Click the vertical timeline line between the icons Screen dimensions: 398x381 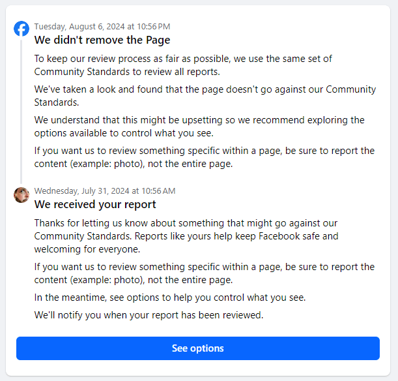tap(21, 111)
